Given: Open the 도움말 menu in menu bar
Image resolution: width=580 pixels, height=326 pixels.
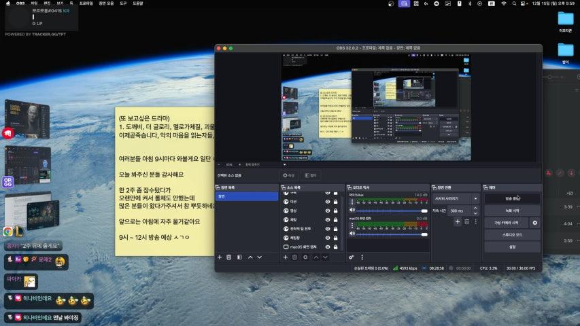Looking at the screenshot, I should pyautogui.click(x=138, y=3).
